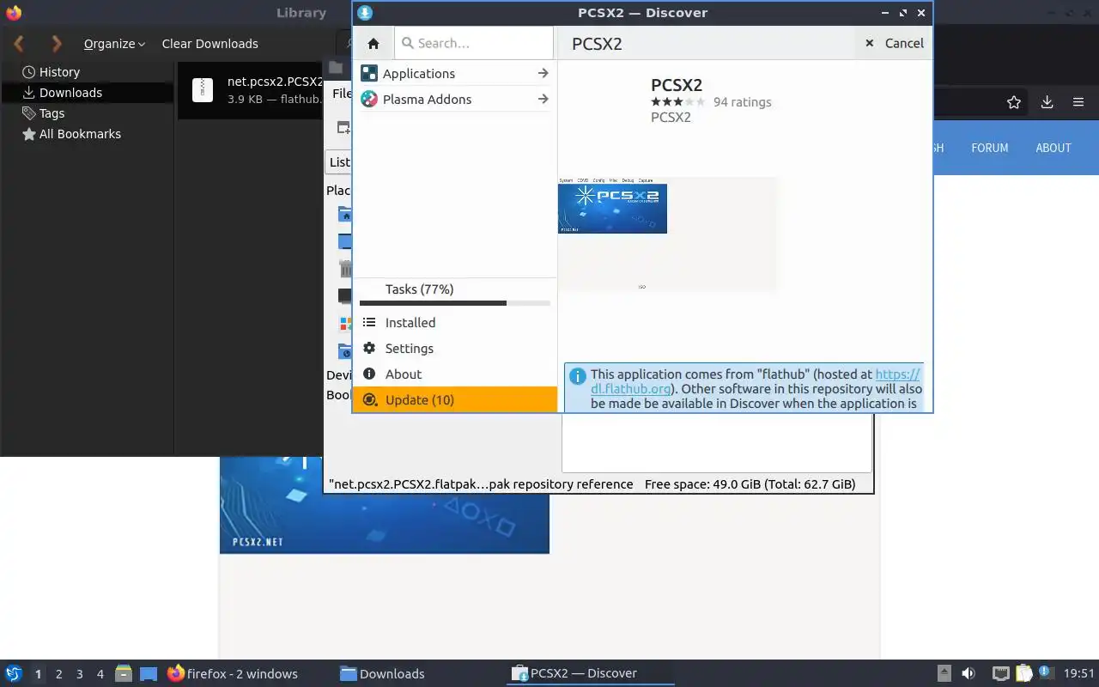Click the Applications category icon
Screen dimensions: 1099x687
(x=369, y=73)
